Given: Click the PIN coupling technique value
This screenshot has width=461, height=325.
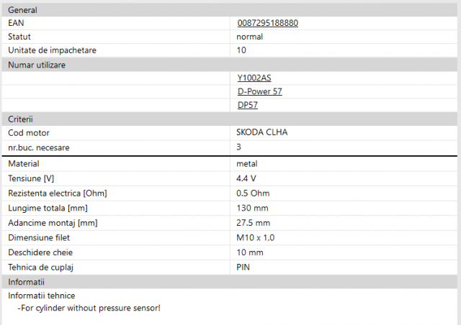Looking at the screenshot, I should point(243,267).
